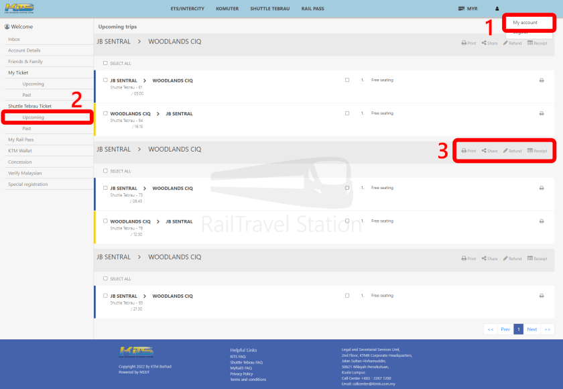Screen dimensions: 563x389
Task: Tick the trip checkbox for Shuttle Tebrau 78
Action: click(x=105, y=221)
